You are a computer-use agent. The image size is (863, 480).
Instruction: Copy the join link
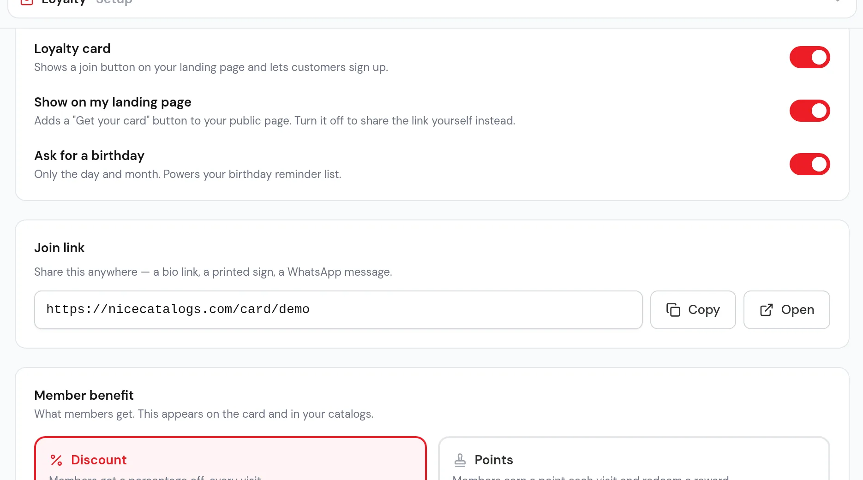click(x=693, y=310)
